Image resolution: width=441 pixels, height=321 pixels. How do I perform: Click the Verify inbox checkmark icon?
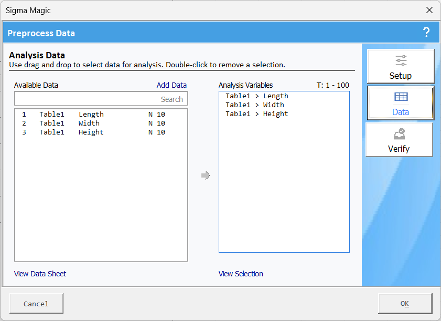[x=399, y=134]
